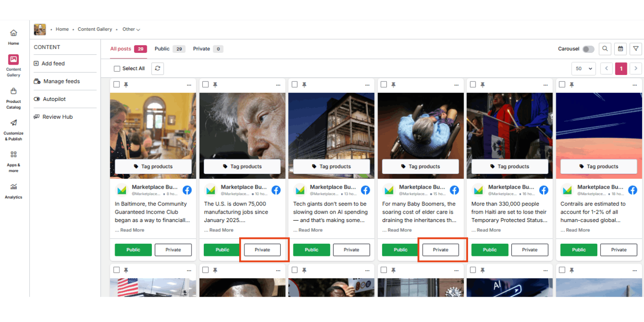644x322 pixels.
Task: Check the Select All checkbox
Action: click(x=117, y=69)
